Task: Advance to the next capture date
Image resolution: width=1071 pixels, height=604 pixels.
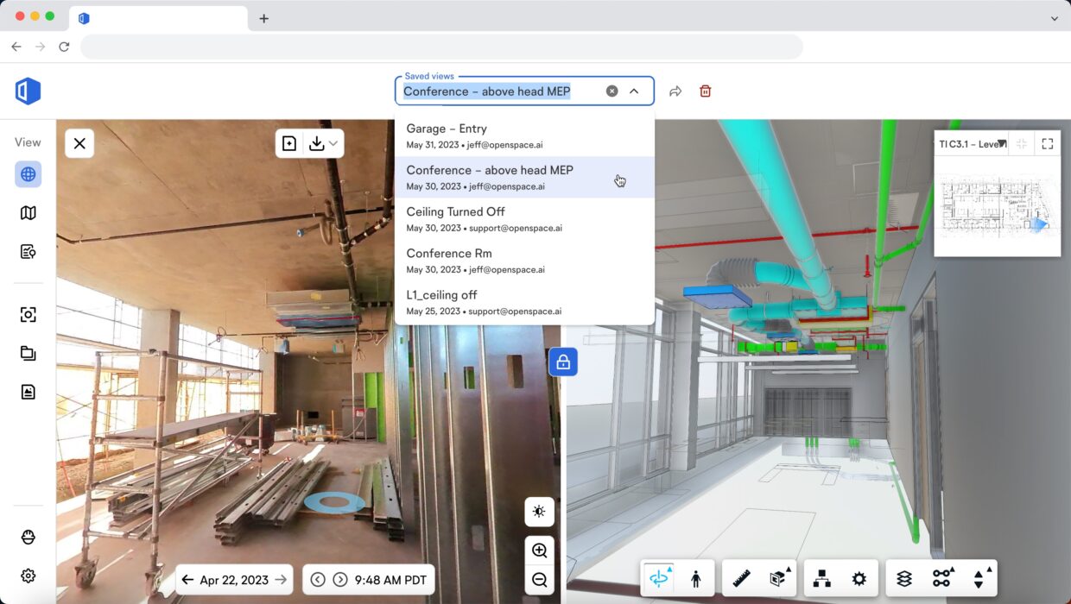Action: pyautogui.click(x=282, y=579)
